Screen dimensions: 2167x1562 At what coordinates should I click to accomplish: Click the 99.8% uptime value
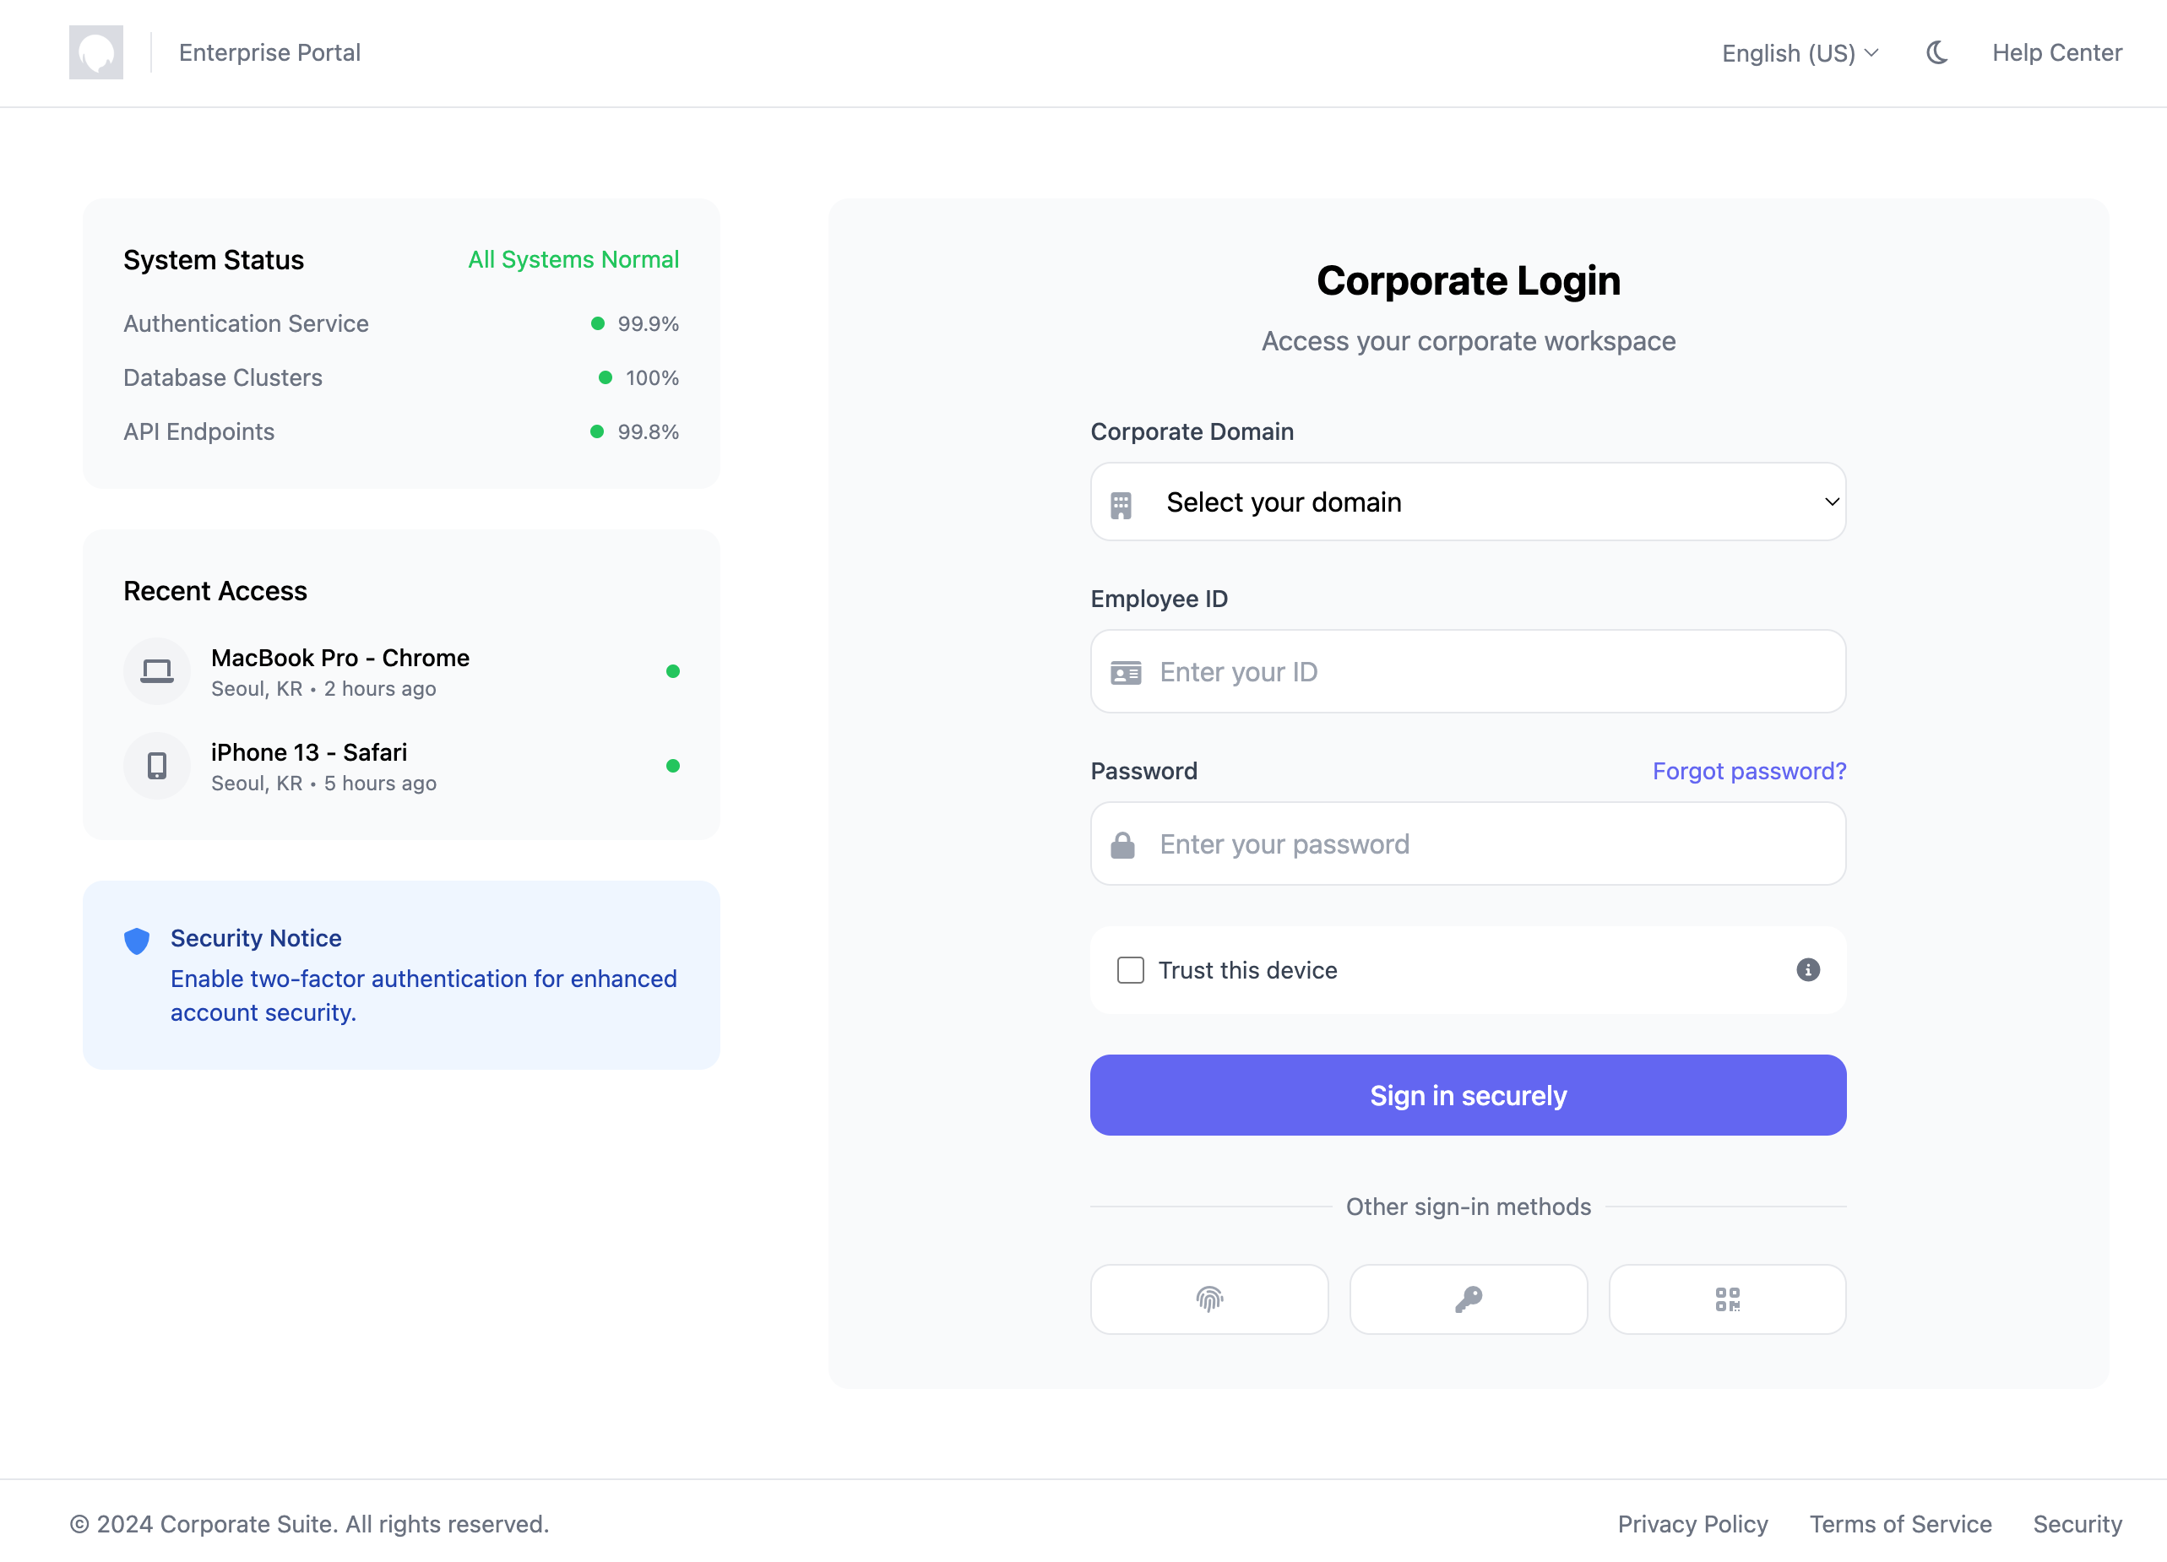click(648, 431)
